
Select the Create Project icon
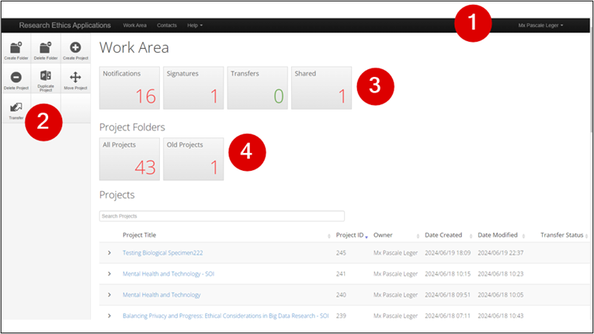(75, 50)
